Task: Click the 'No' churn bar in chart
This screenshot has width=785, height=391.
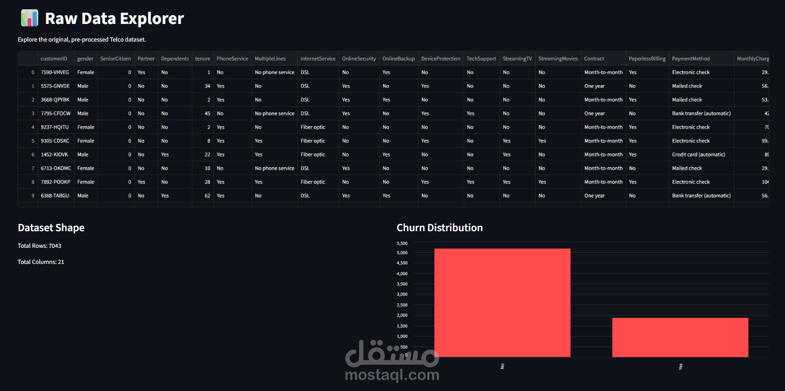Action: pos(502,303)
